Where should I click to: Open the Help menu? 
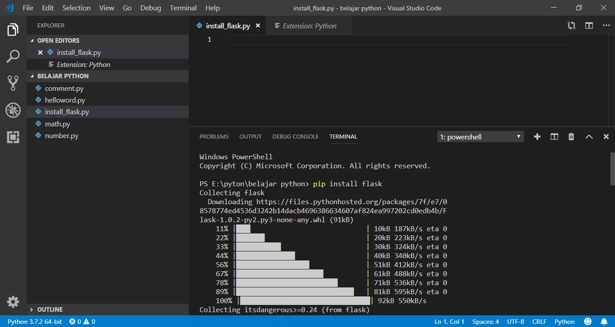pyautogui.click(x=212, y=8)
